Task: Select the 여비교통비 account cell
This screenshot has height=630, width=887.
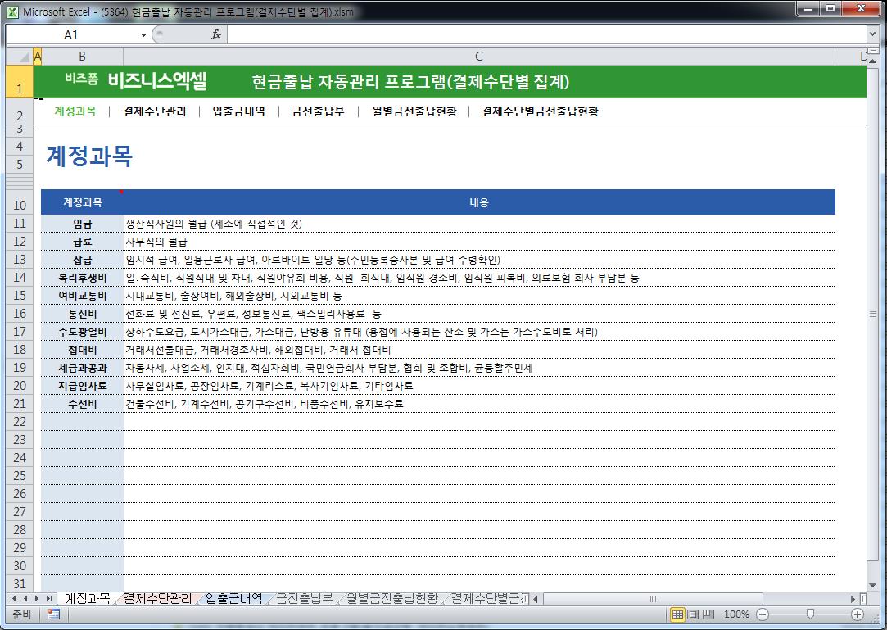Action: (83, 296)
